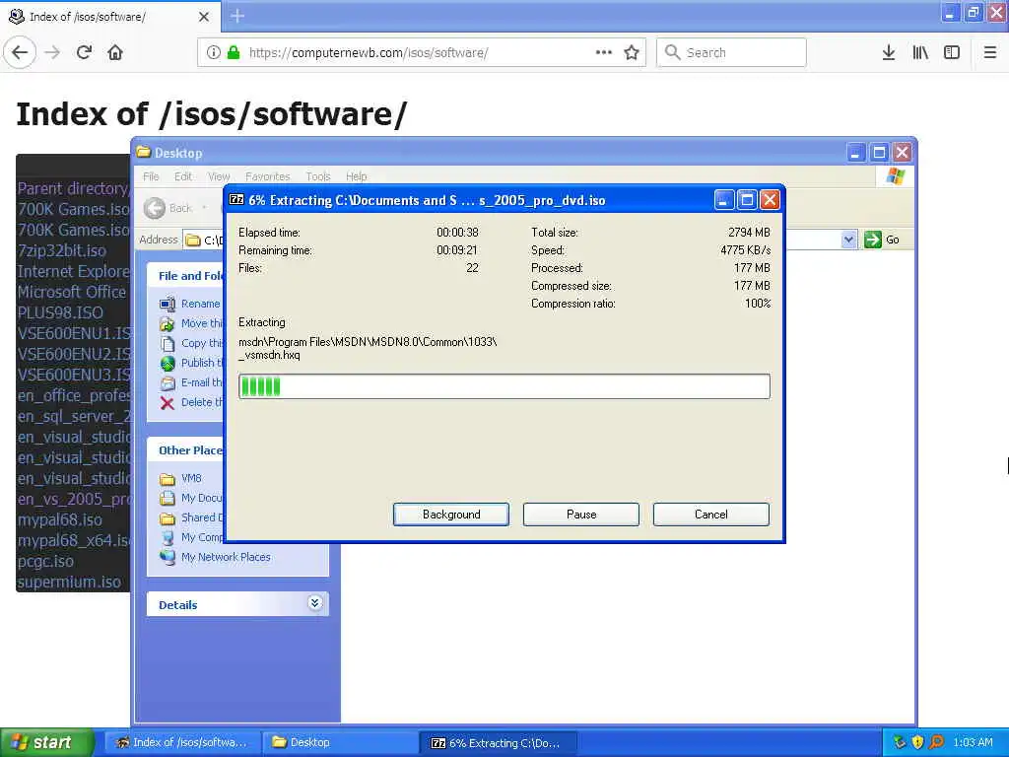
Task: Open View menu in Desktop window
Action: pos(219,176)
